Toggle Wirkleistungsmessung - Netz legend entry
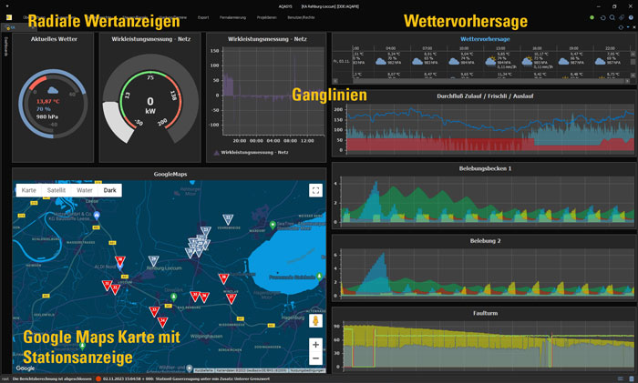638x383 pixels. [251, 152]
